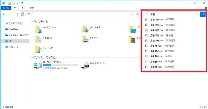208x109 pixels.
Task: Collapse the フォルダー (7) group
Action: 32,22
